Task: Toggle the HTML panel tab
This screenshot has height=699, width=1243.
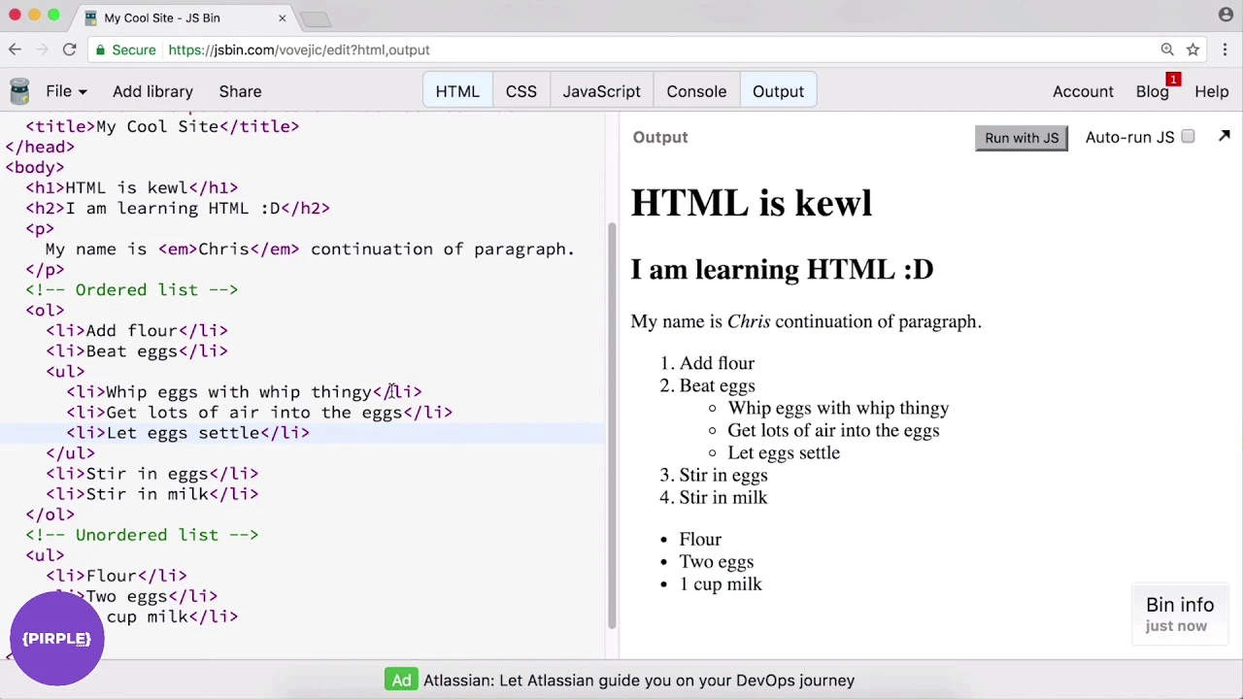Action: point(457,91)
